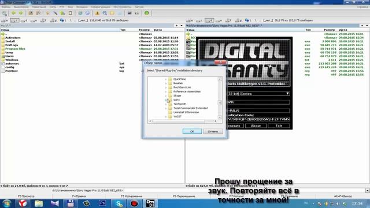Open left panel directory history dropdown arrow

pyautogui.click(x=181, y=25)
